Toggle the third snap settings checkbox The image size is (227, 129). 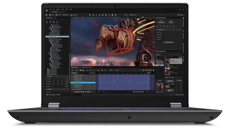(164, 37)
